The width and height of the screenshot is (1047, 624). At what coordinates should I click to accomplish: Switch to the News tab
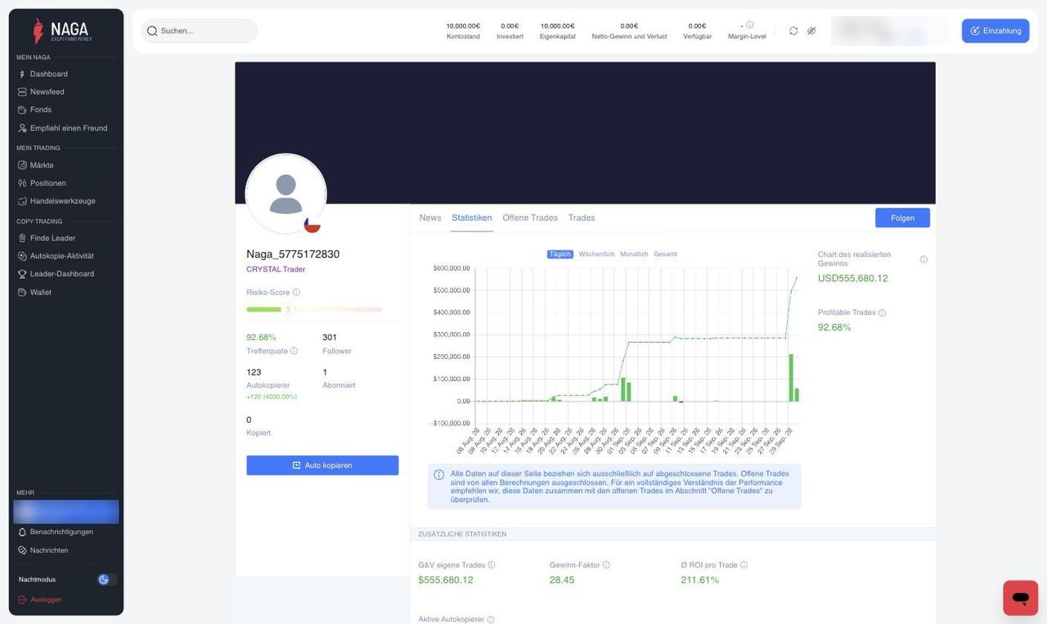coord(430,218)
